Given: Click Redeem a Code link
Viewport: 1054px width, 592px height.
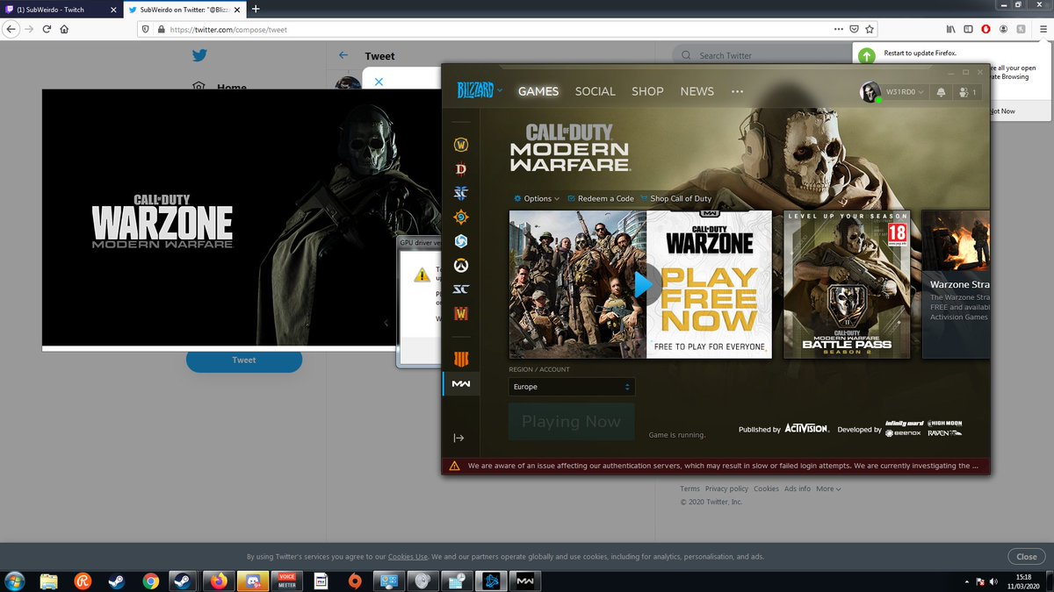Looking at the screenshot, I should pos(601,198).
